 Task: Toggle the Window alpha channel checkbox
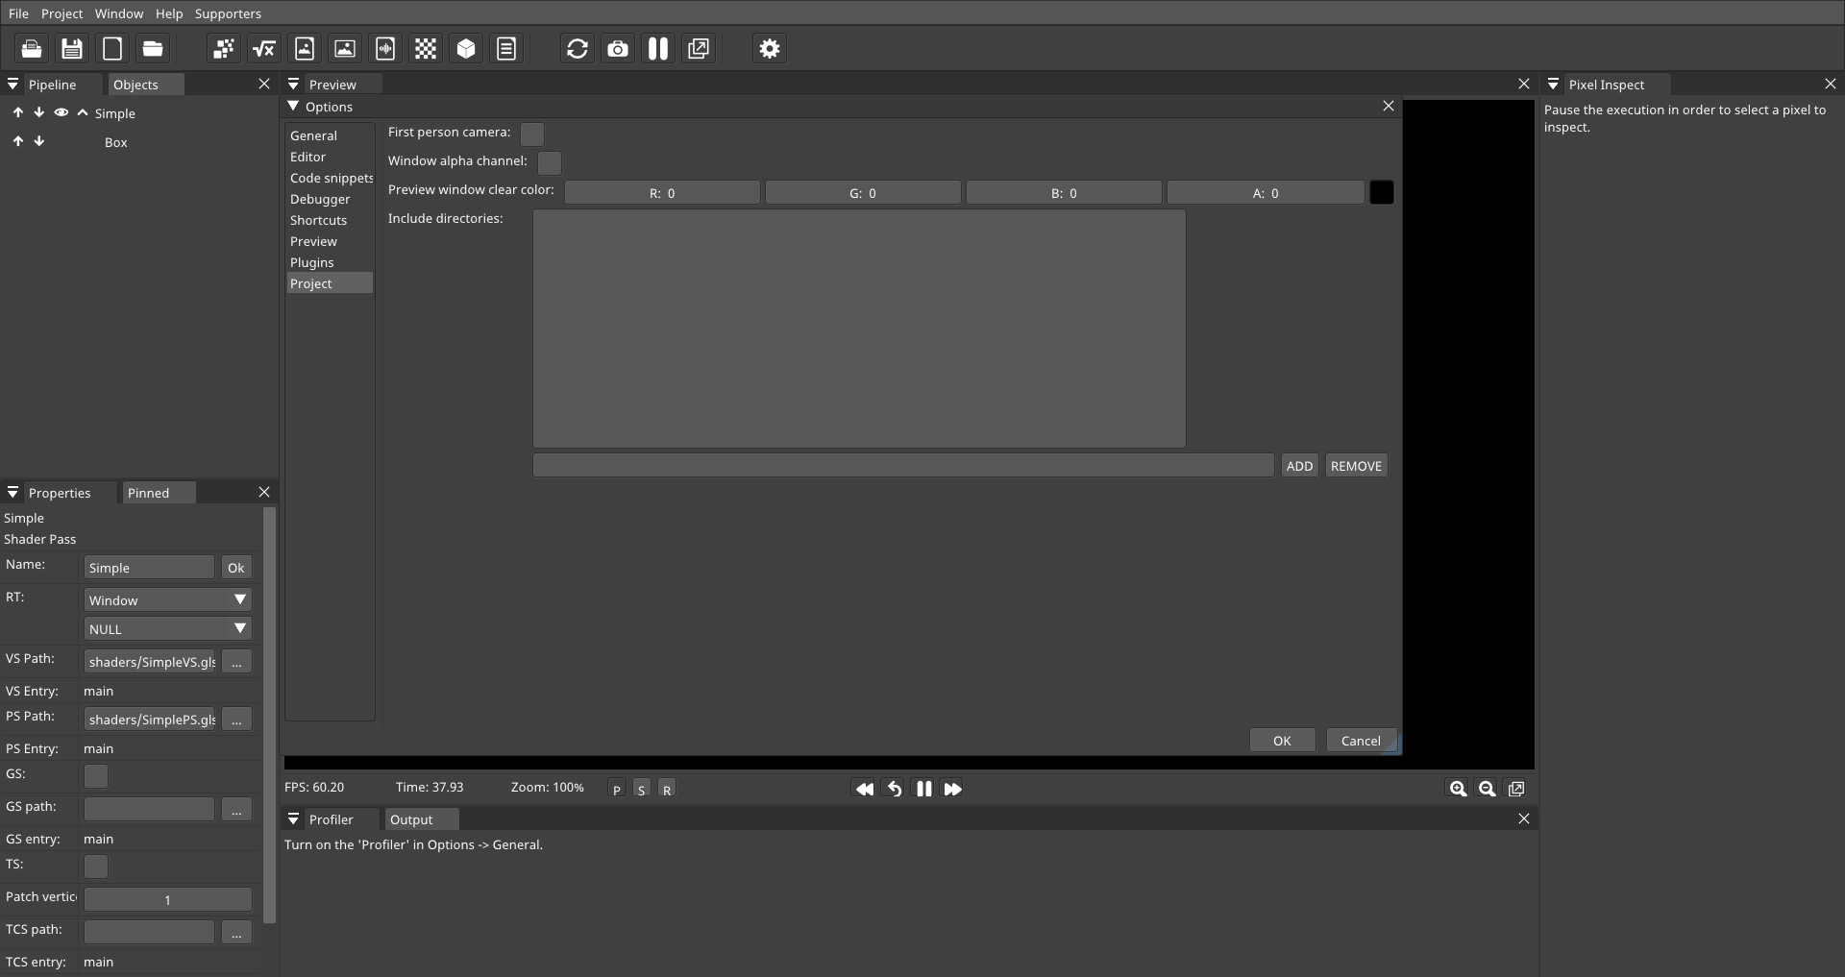(x=549, y=162)
